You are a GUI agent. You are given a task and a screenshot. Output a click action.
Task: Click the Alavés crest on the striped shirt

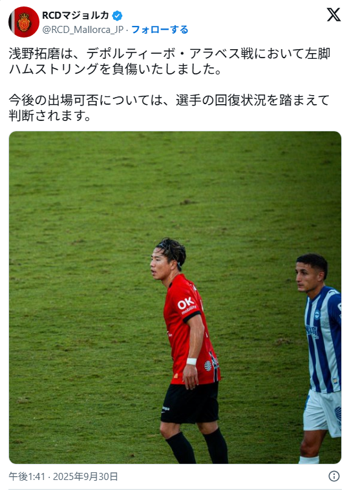317,314
